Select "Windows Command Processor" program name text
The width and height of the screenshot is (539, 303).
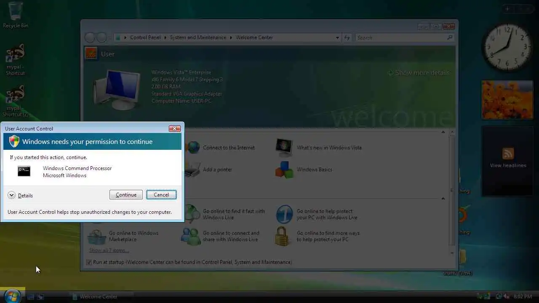[x=77, y=168]
